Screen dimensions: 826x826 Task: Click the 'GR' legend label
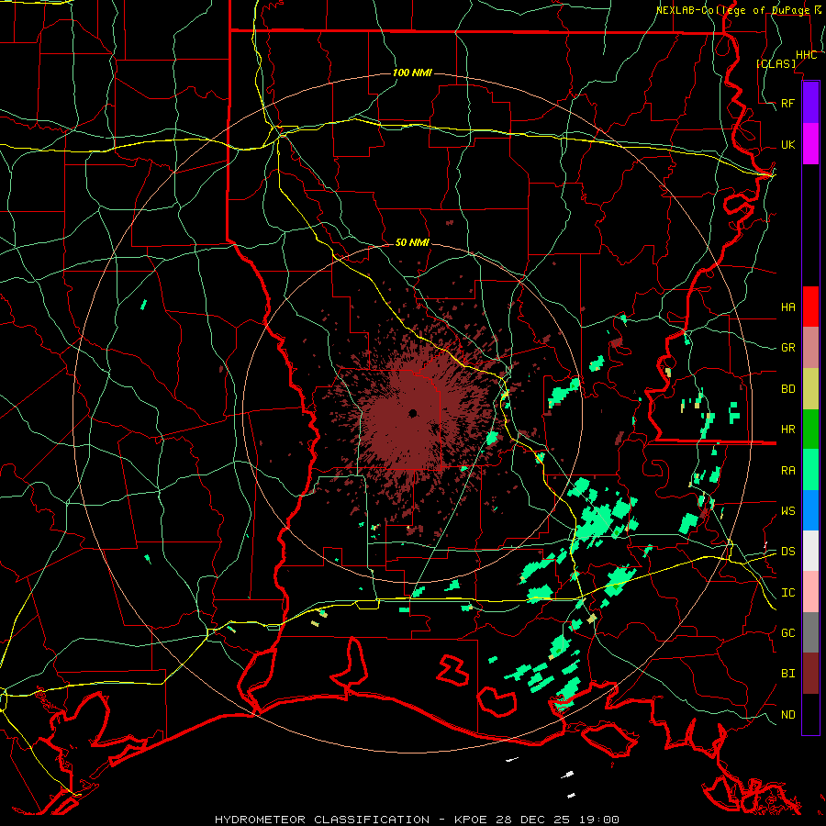pos(787,348)
